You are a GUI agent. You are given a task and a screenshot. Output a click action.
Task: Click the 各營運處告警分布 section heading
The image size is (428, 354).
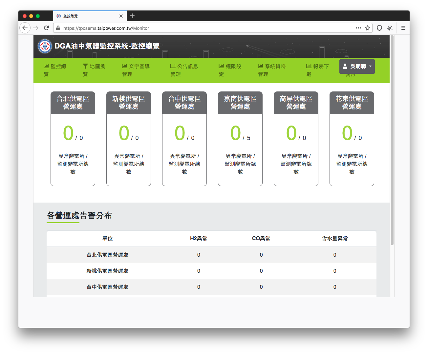coord(79,216)
